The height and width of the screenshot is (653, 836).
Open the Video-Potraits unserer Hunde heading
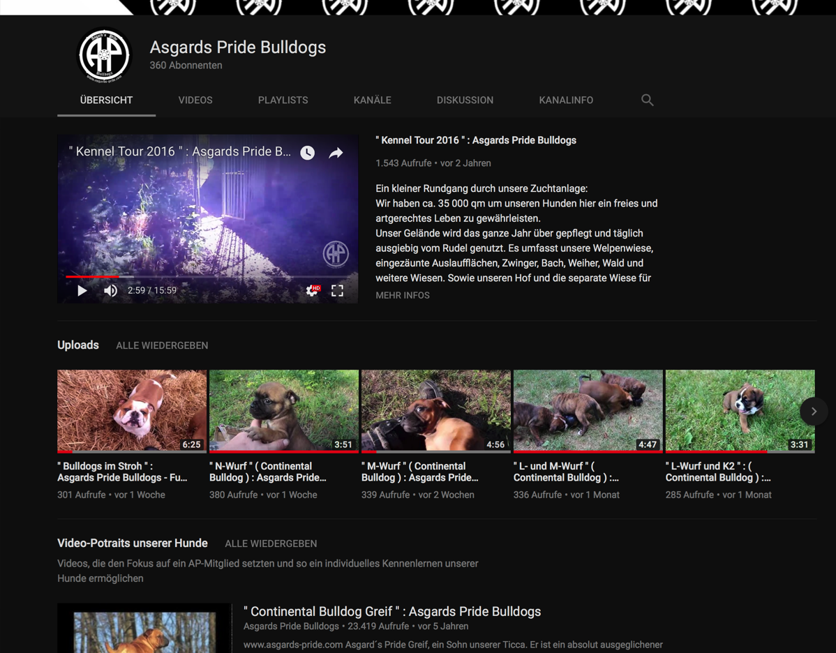(132, 543)
